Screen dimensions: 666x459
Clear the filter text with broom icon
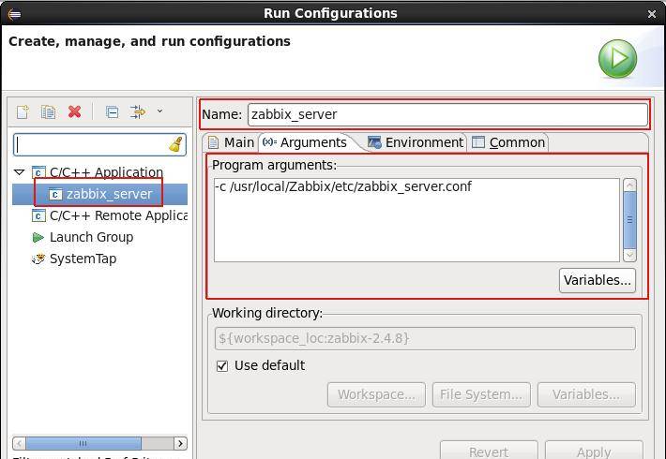[x=175, y=144]
